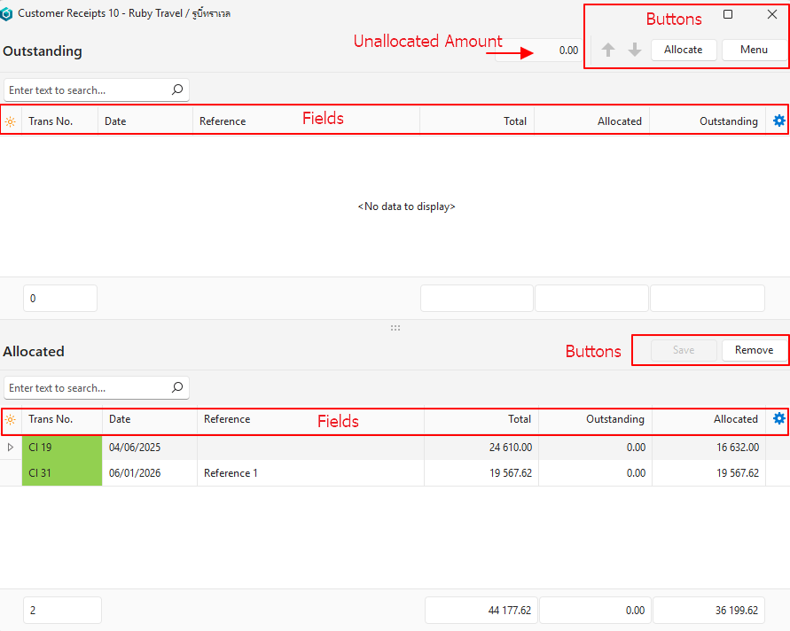
Task: Focus the Allocated search text field
Action: [84, 388]
